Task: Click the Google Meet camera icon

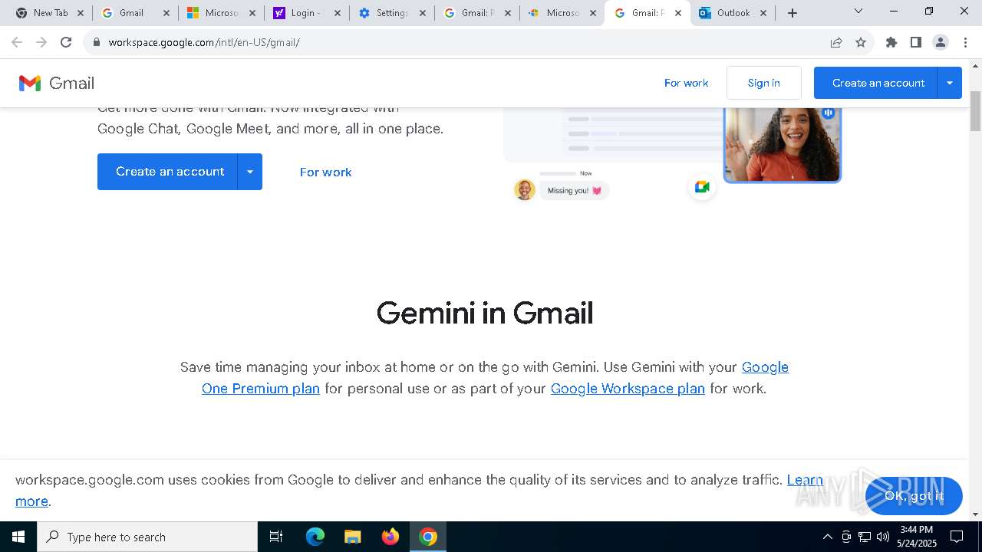Action: (702, 187)
